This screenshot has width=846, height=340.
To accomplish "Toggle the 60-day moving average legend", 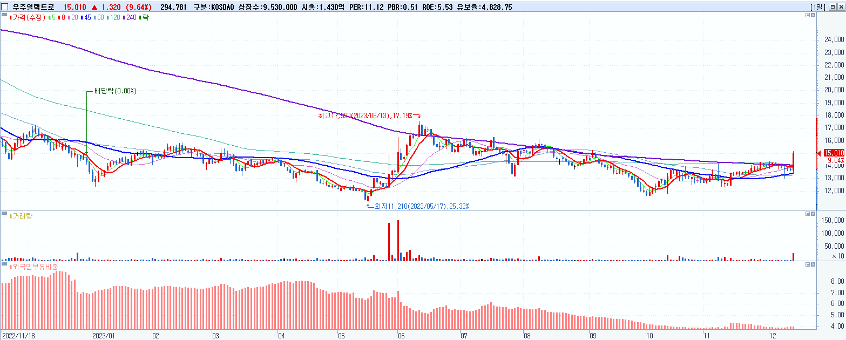I will (100, 18).
